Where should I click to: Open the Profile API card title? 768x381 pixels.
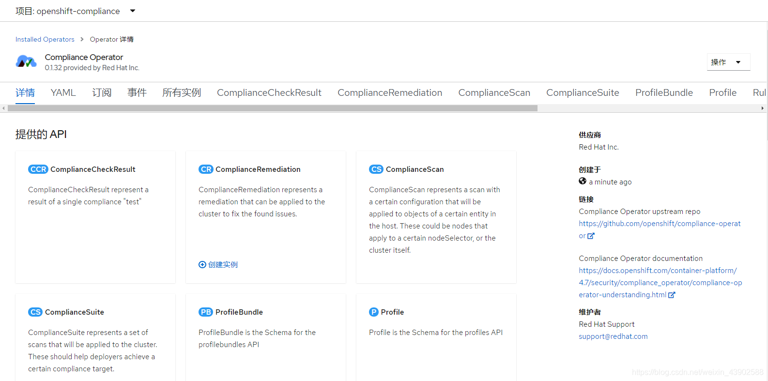coord(392,312)
